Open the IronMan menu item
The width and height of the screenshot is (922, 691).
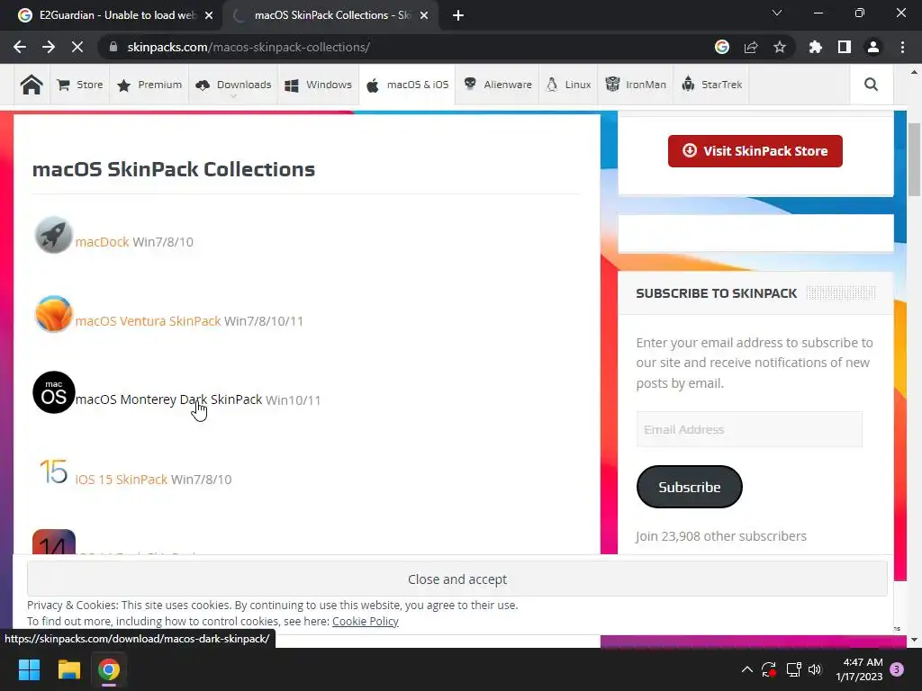tap(636, 85)
